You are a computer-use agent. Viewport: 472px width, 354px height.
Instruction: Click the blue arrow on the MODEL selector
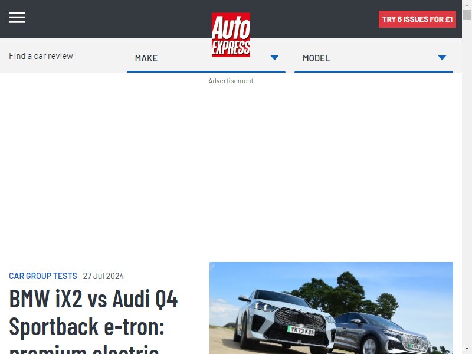pos(442,57)
